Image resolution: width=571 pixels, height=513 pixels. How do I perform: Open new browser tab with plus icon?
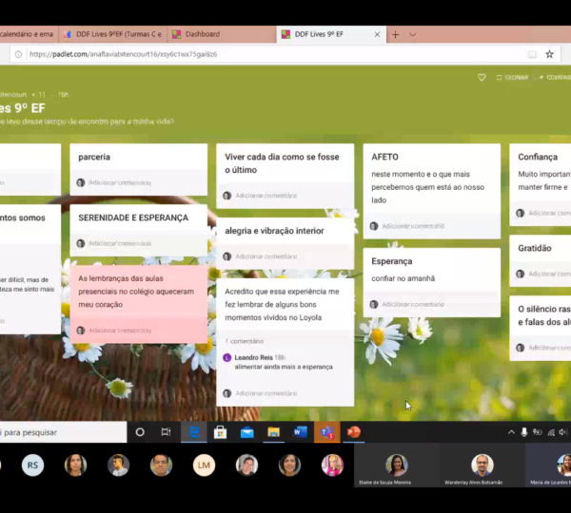(396, 34)
